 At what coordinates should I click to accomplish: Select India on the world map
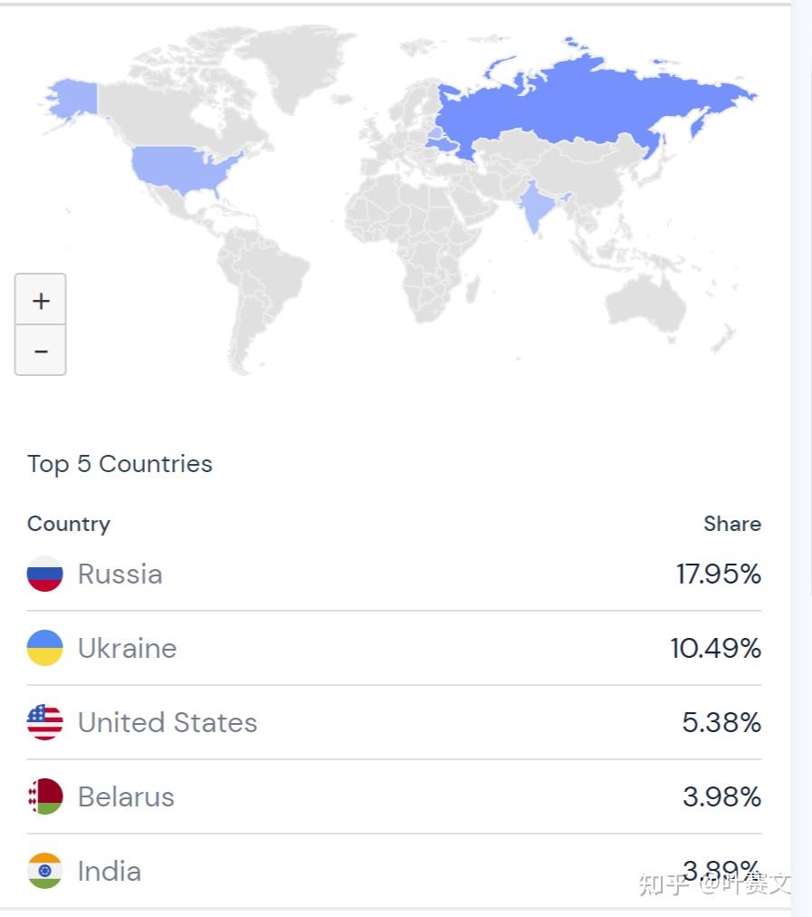tap(534, 208)
